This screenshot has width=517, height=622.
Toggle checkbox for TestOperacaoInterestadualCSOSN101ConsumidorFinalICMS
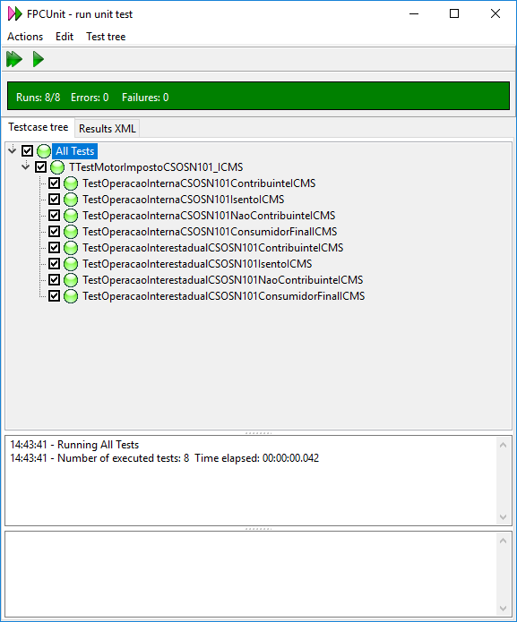[54, 296]
